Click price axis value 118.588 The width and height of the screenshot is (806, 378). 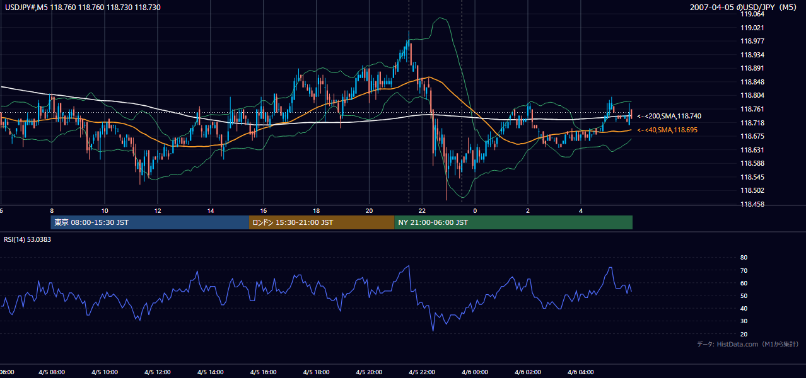752,163
